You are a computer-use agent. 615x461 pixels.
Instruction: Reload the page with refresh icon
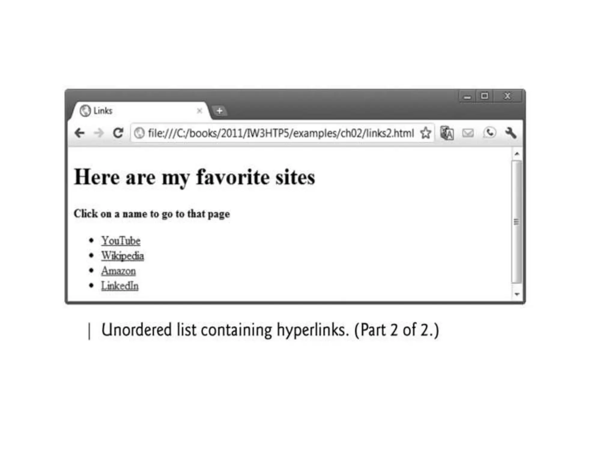[x=118, y=133]
